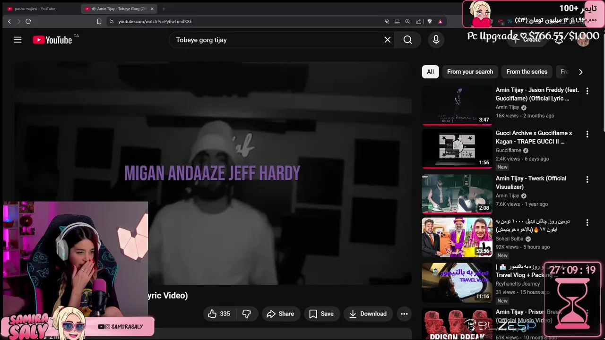The image size is (605, 340).
Task: Dislike the video with thumbs down
Action: tap(247, 314)
